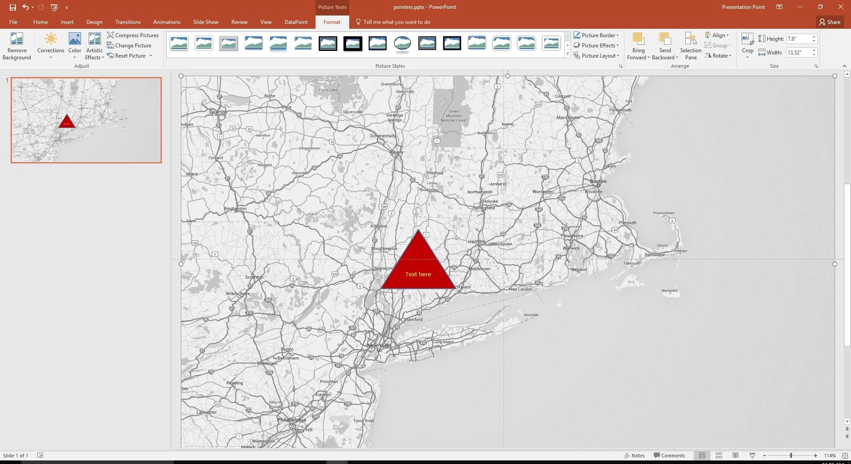
Task: Open the Insert tab
Action: 67,22
